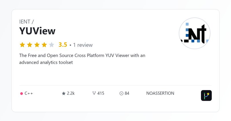This screenshot has width=231, height=121.
Task: Click the 415 forks count
Action: (101, 93)
